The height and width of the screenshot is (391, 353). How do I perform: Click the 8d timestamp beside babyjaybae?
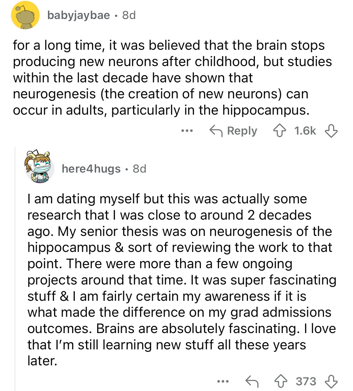tap(129, 15)
